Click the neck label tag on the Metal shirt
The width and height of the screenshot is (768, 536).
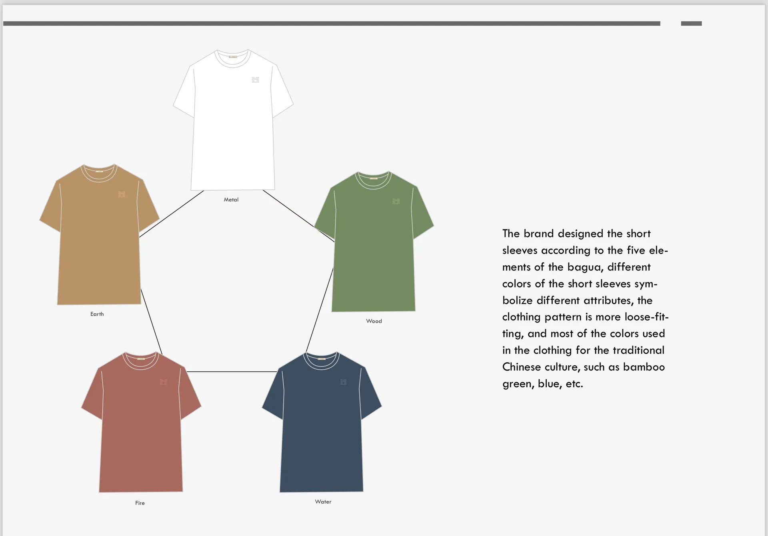233,57
